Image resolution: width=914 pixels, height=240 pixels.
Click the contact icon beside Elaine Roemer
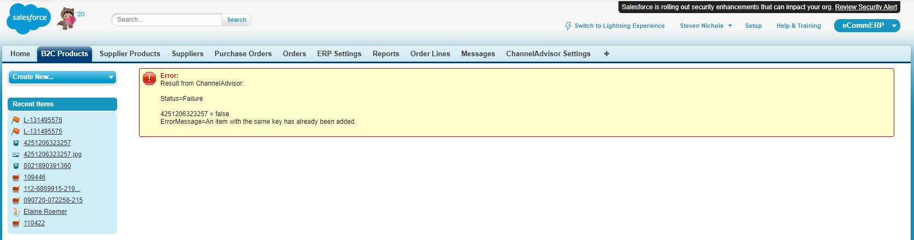click(x=16, y=212)
